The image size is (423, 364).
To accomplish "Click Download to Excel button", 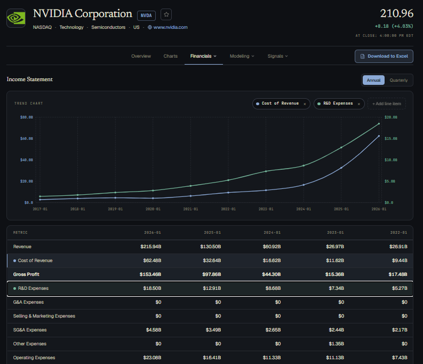I will click(384, 56).
